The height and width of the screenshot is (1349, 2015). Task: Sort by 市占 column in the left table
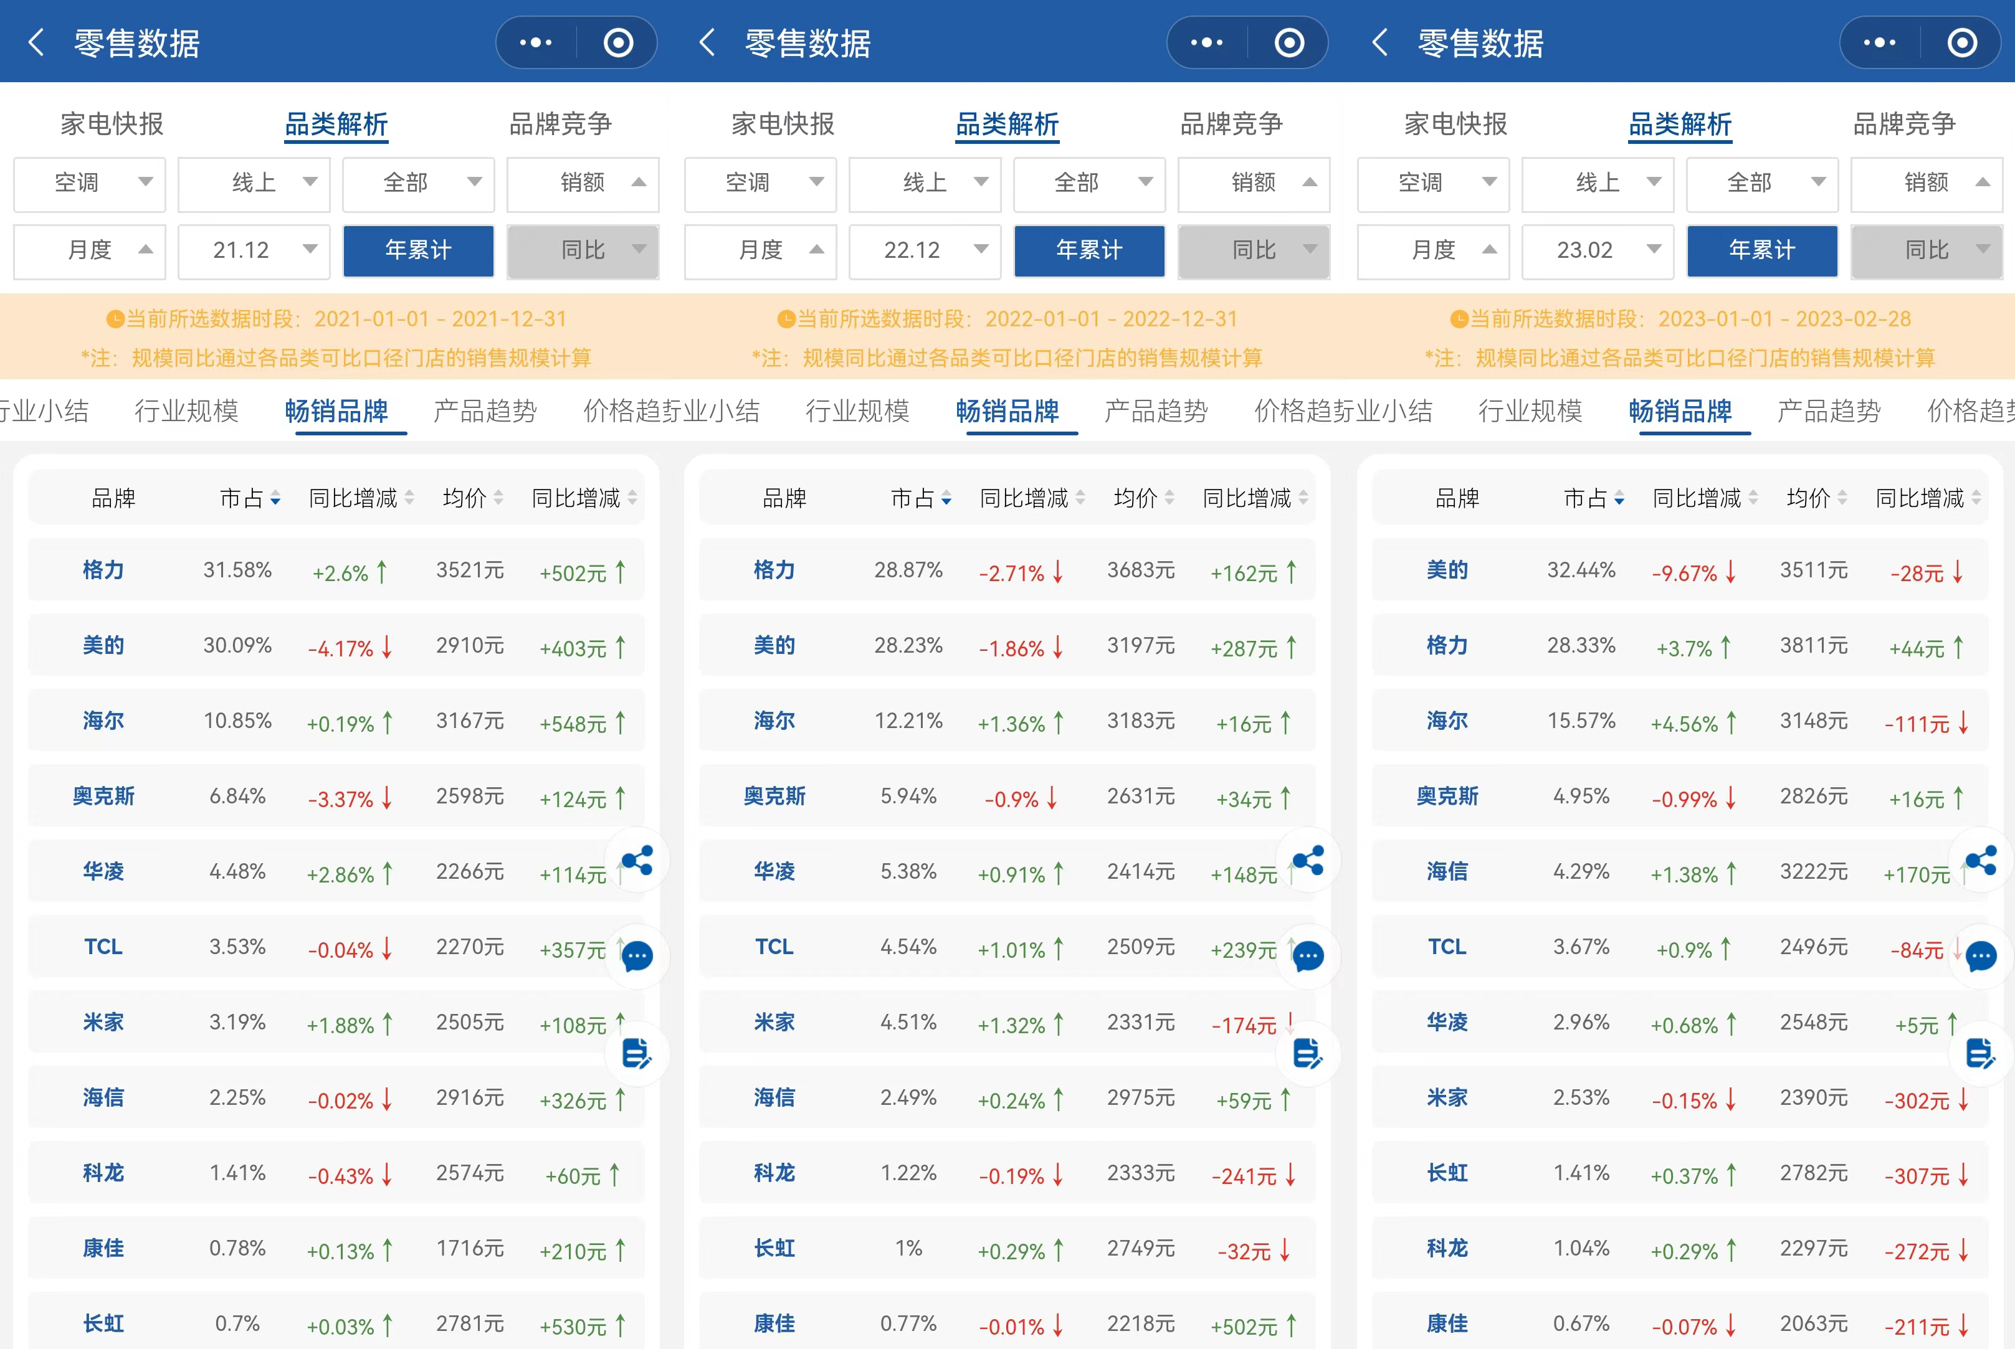[250, 498]
